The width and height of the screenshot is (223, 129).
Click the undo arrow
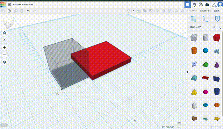point(28,11)
